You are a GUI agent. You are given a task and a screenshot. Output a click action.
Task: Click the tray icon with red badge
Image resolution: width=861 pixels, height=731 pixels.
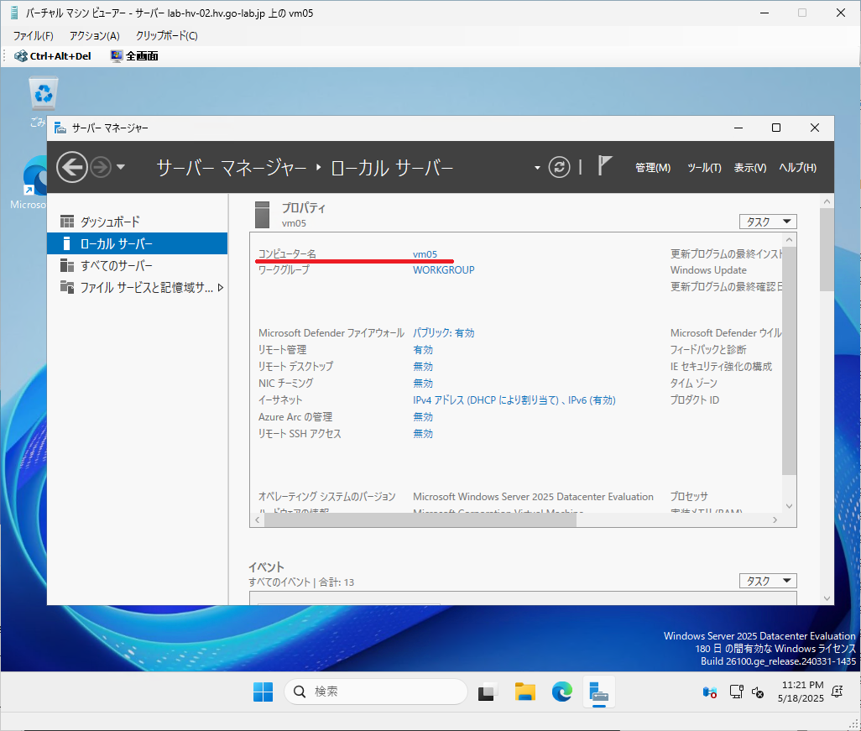(x=709, y=692)
